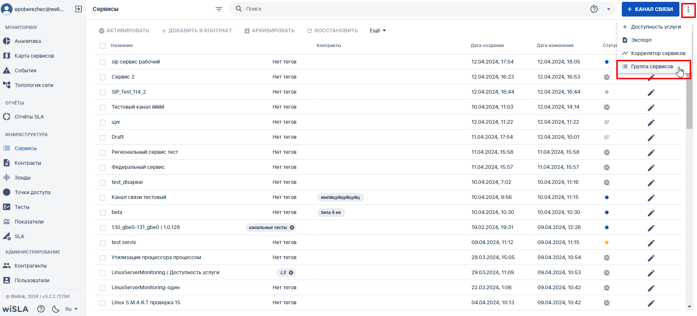Edit the цук service pencil icon
Screen dimensions: 697x316
pos(651,123)
